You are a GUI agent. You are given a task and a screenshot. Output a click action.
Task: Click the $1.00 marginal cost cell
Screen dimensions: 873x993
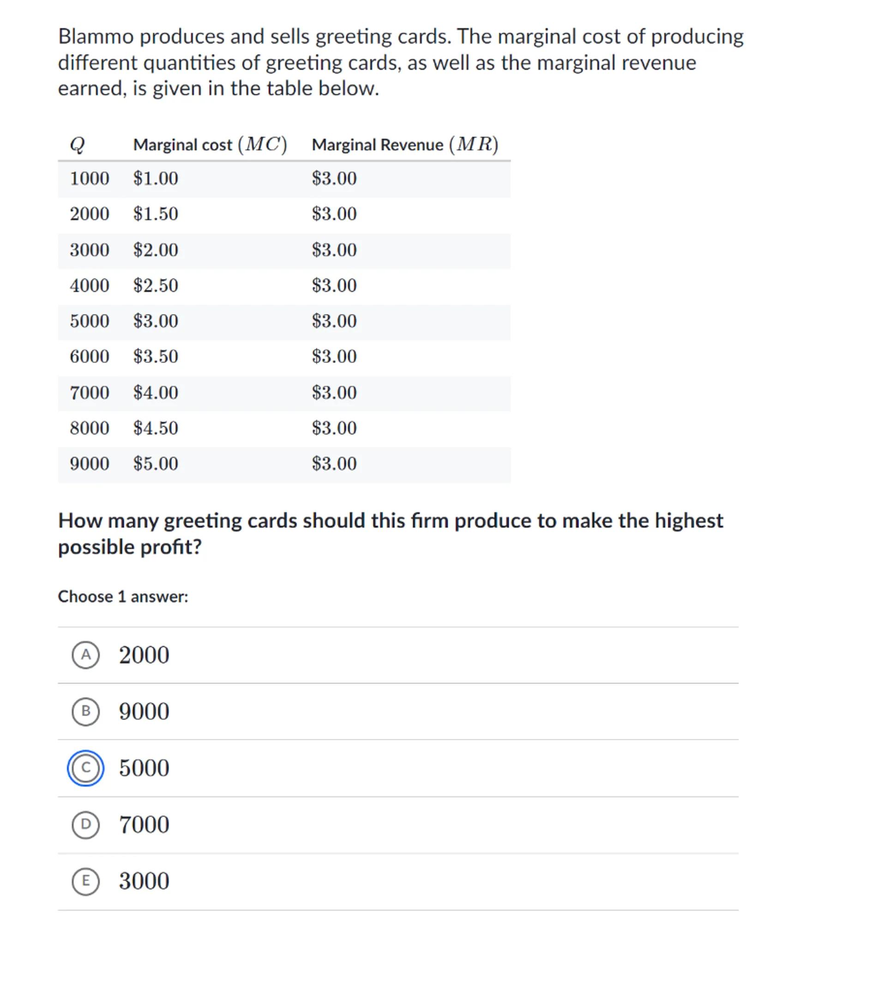pos(156,178)
